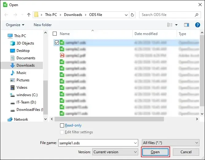The height and width of the screenshot is (160, 205).
Task: Click the horizontal scrollbar of file list
Action: click(109, 119)
